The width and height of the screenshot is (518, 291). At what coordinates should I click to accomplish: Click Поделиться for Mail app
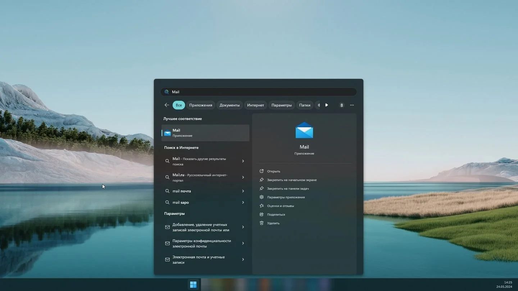(x=276, y=214)
